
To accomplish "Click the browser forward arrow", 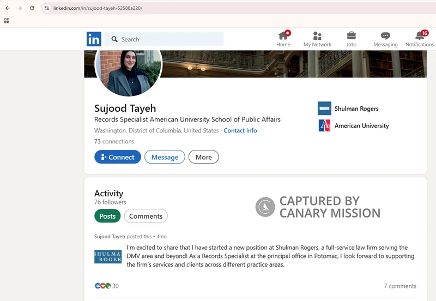I will 20,8.
